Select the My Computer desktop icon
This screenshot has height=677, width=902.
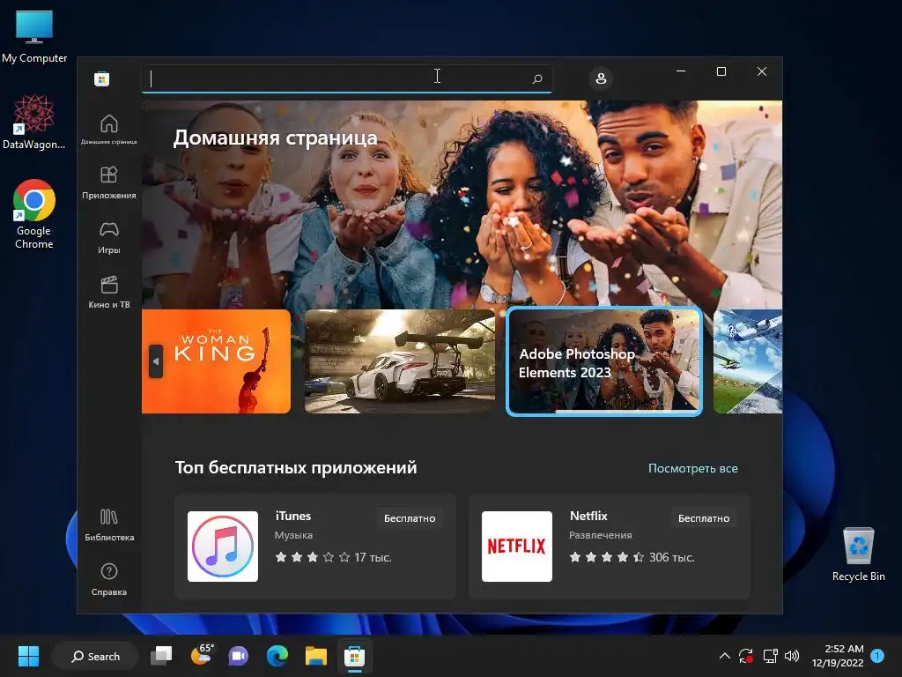click(x=34, y=37)
